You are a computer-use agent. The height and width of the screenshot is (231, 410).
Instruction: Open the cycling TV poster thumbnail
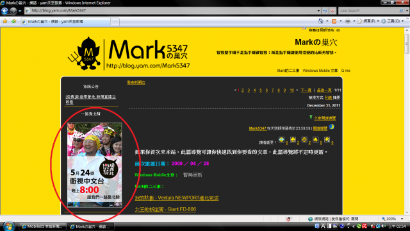pos(94,165)
